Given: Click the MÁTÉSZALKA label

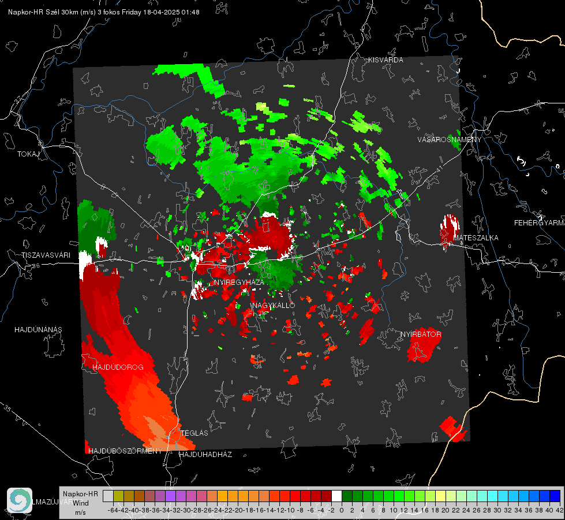Looking at the screenshot, I should click(x=476, y=238).
